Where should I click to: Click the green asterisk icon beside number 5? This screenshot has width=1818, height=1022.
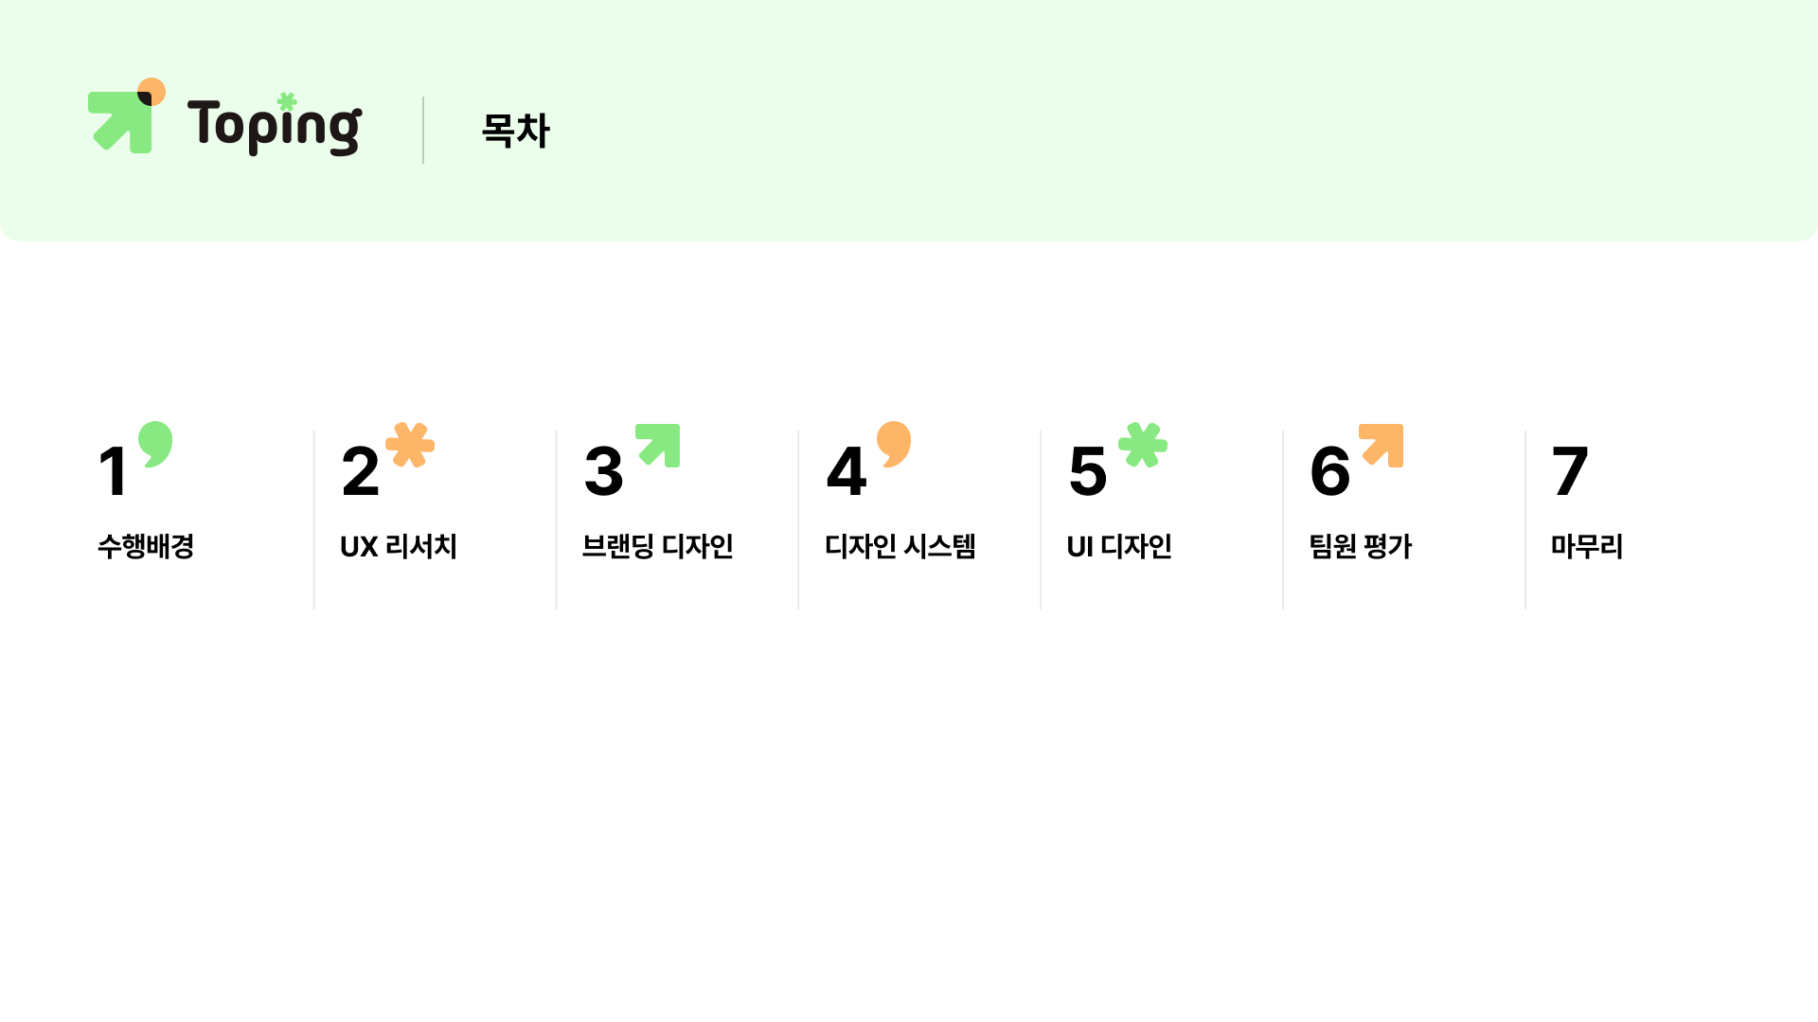(1143, 445)
